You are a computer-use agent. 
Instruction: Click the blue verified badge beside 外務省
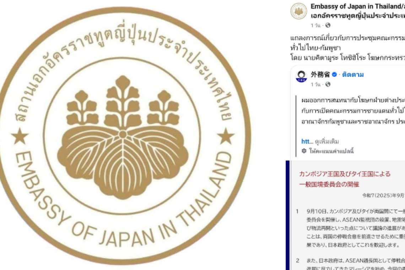point(334,75)
